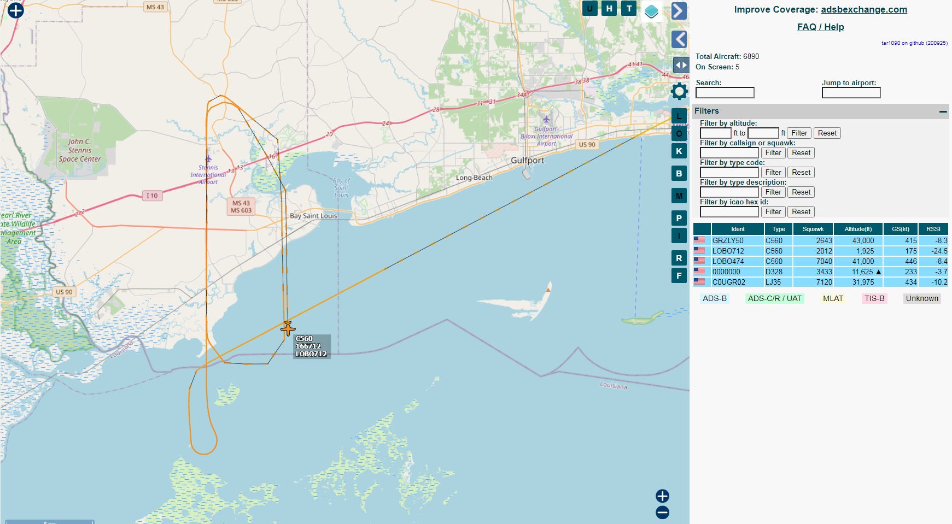Select the GRZLY50 table row

click(x=820, y=240)
